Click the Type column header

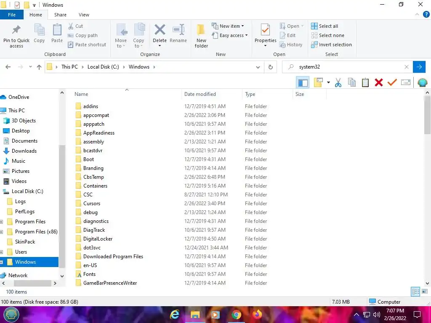(250, 94)
